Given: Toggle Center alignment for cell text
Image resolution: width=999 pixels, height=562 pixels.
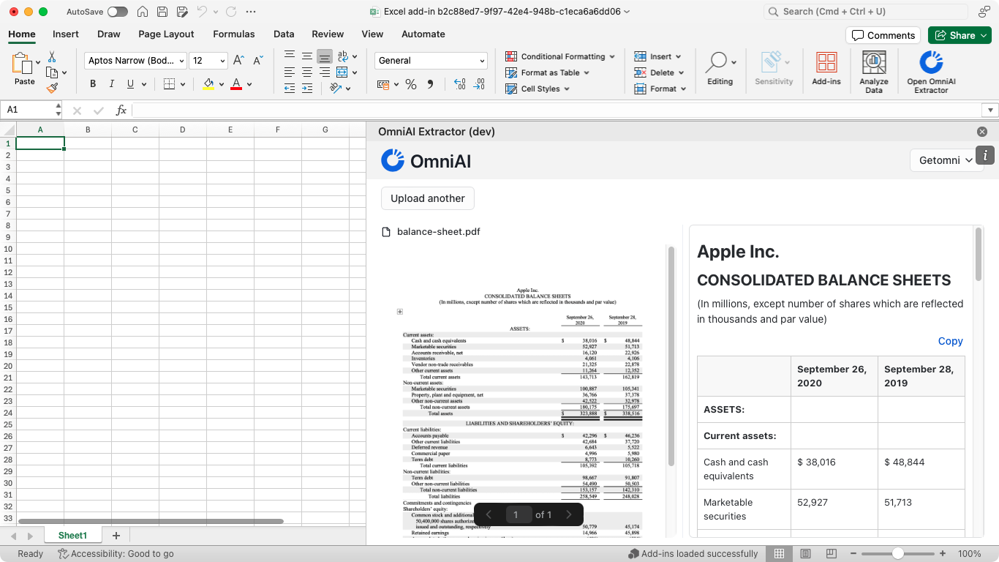Looking at the screenshot, I should pyautogui.click(x=306, y=72).
